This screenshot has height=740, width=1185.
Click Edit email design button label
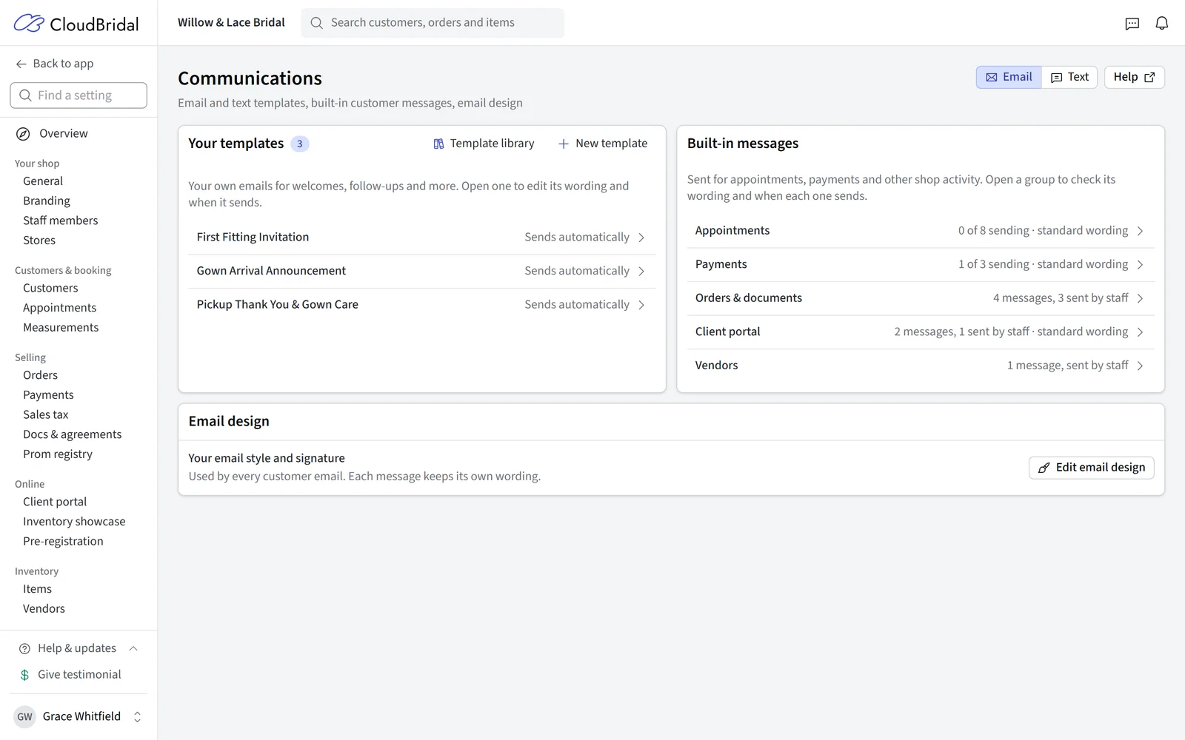click(1101, 468)
